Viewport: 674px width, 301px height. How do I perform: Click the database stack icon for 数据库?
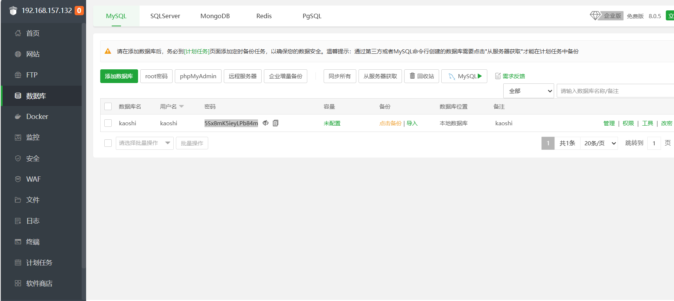tap(18, 96)
